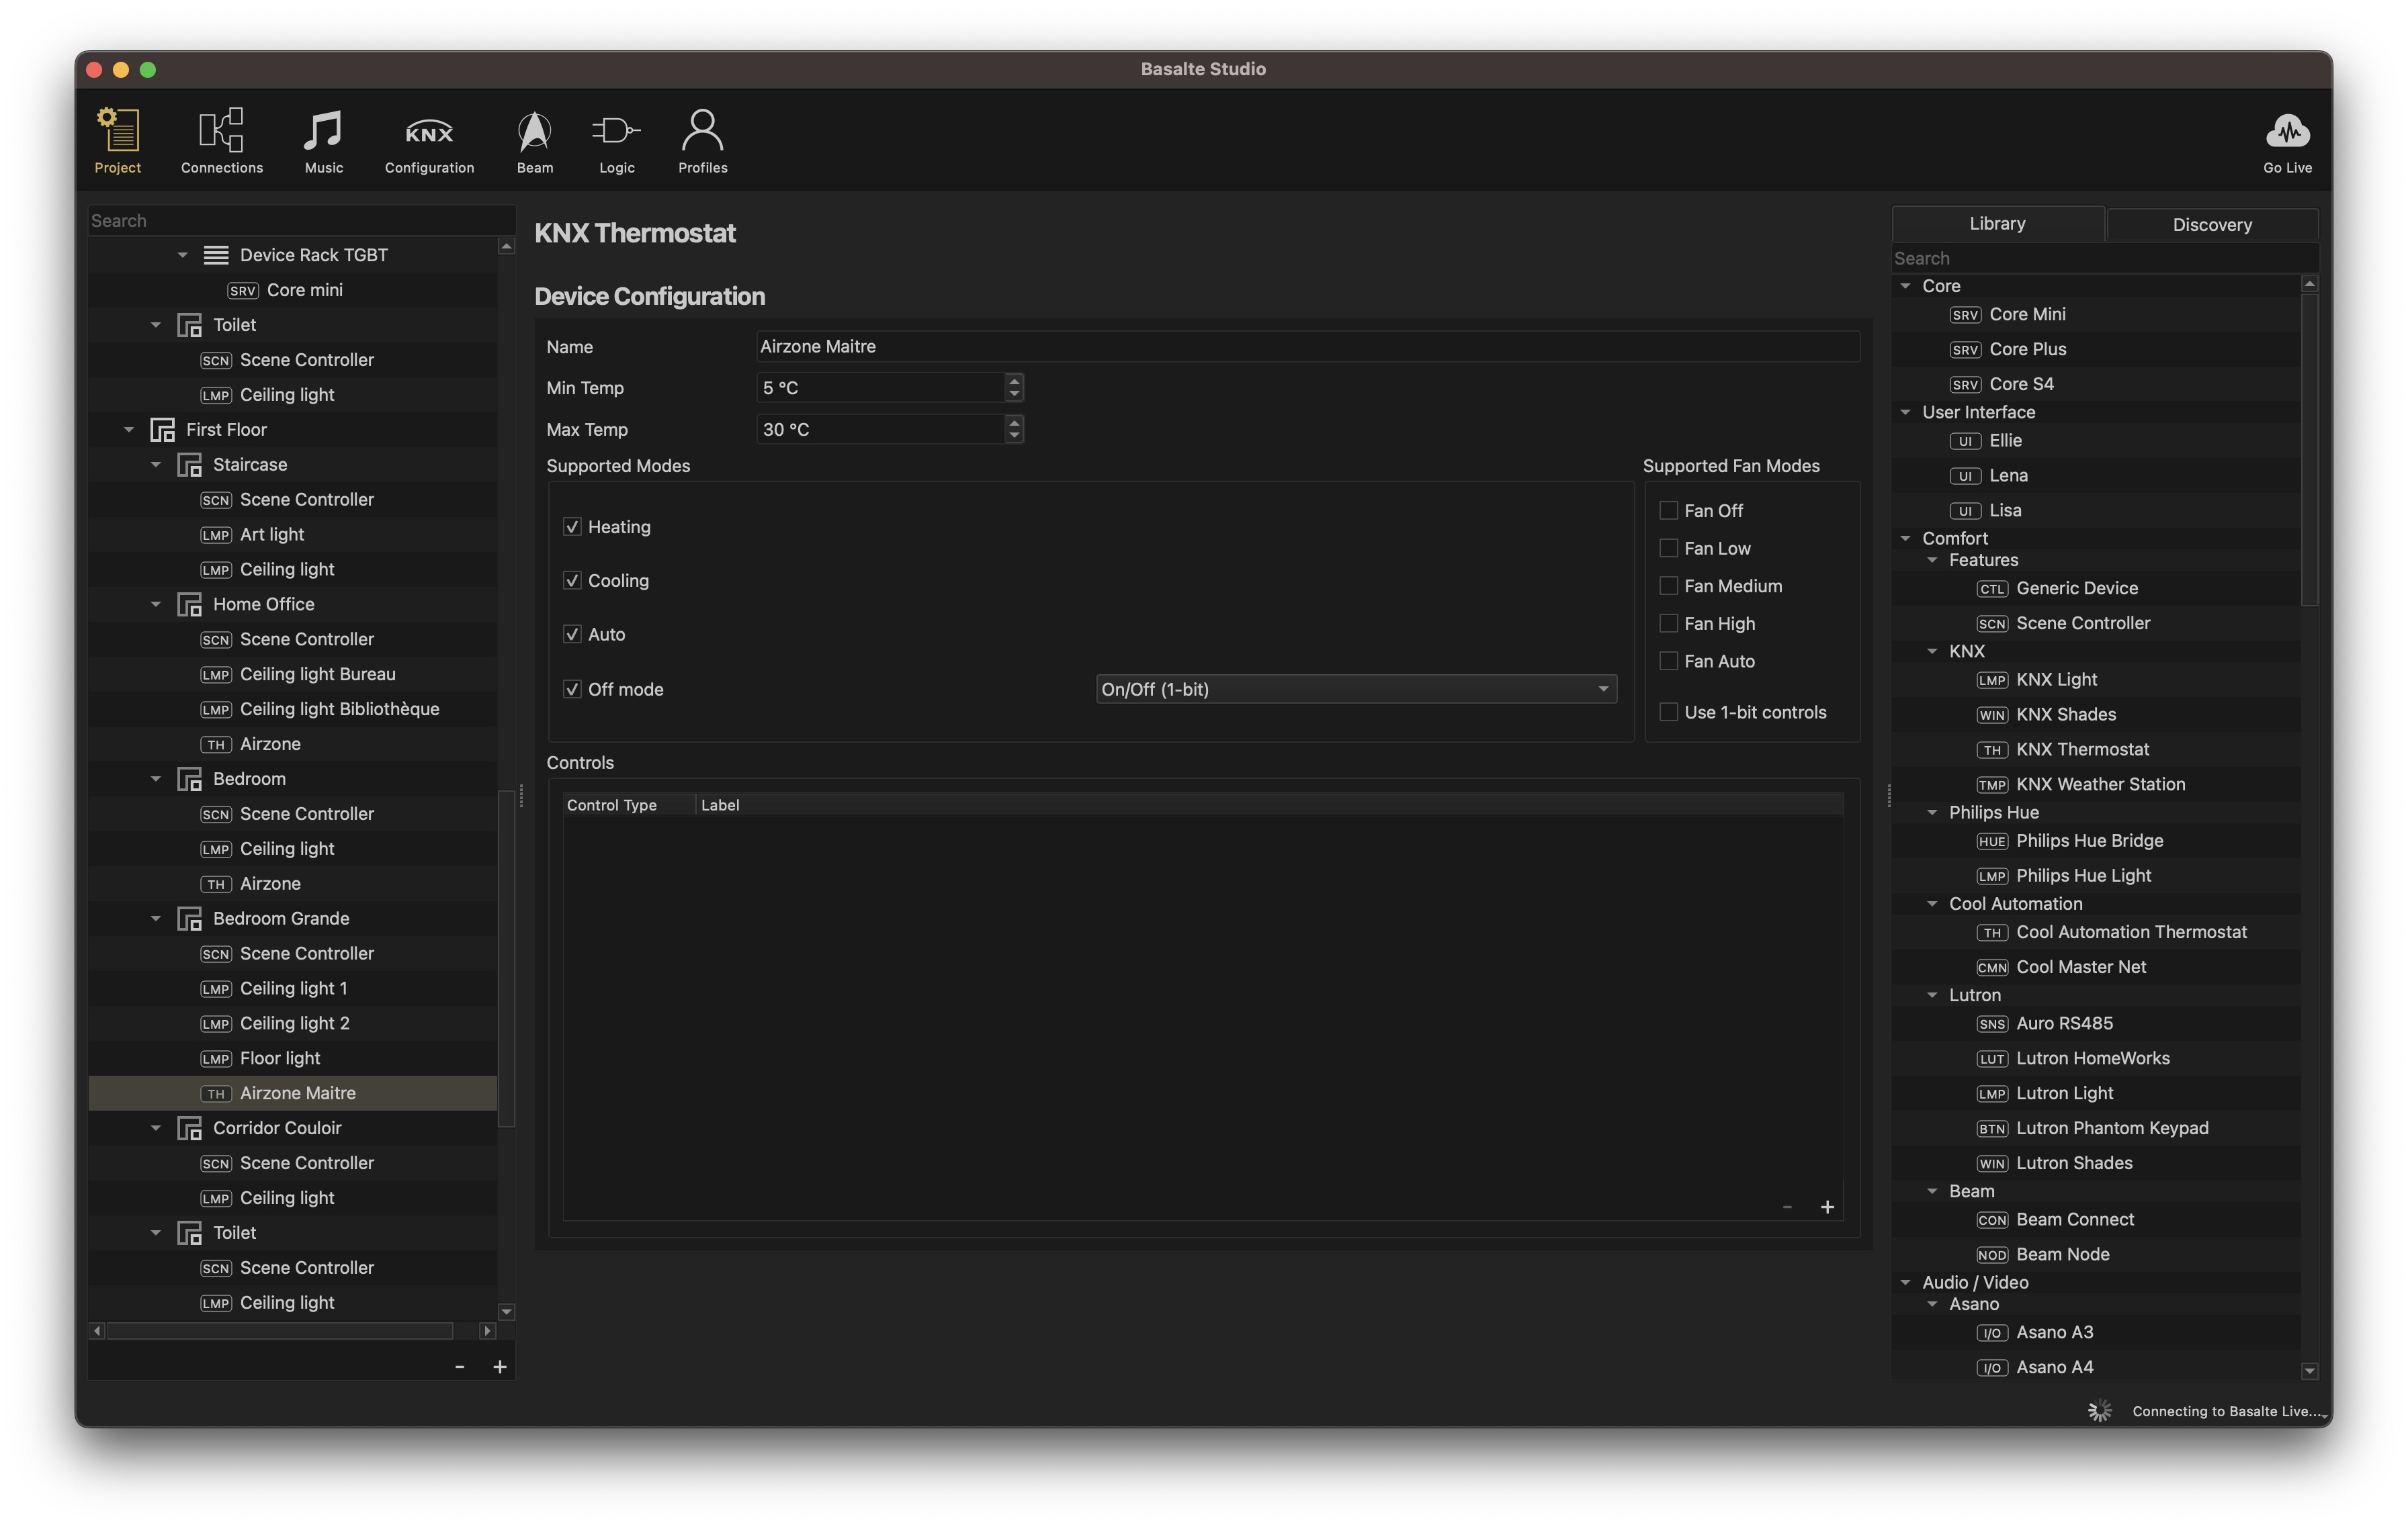Viewport: 2408px width, 1527px height.
Task: Remove control with the minus button
Action: tap(1786, 1207)
